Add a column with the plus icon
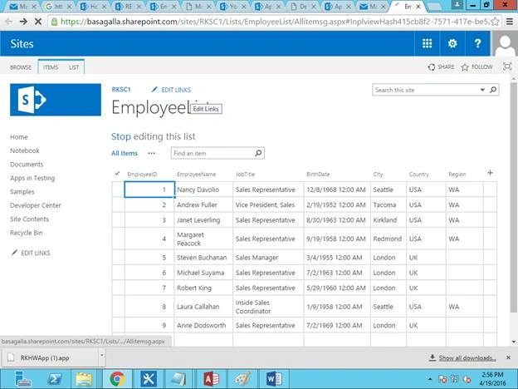The height and width of the screenshot is (389, 518). [490, 173]
